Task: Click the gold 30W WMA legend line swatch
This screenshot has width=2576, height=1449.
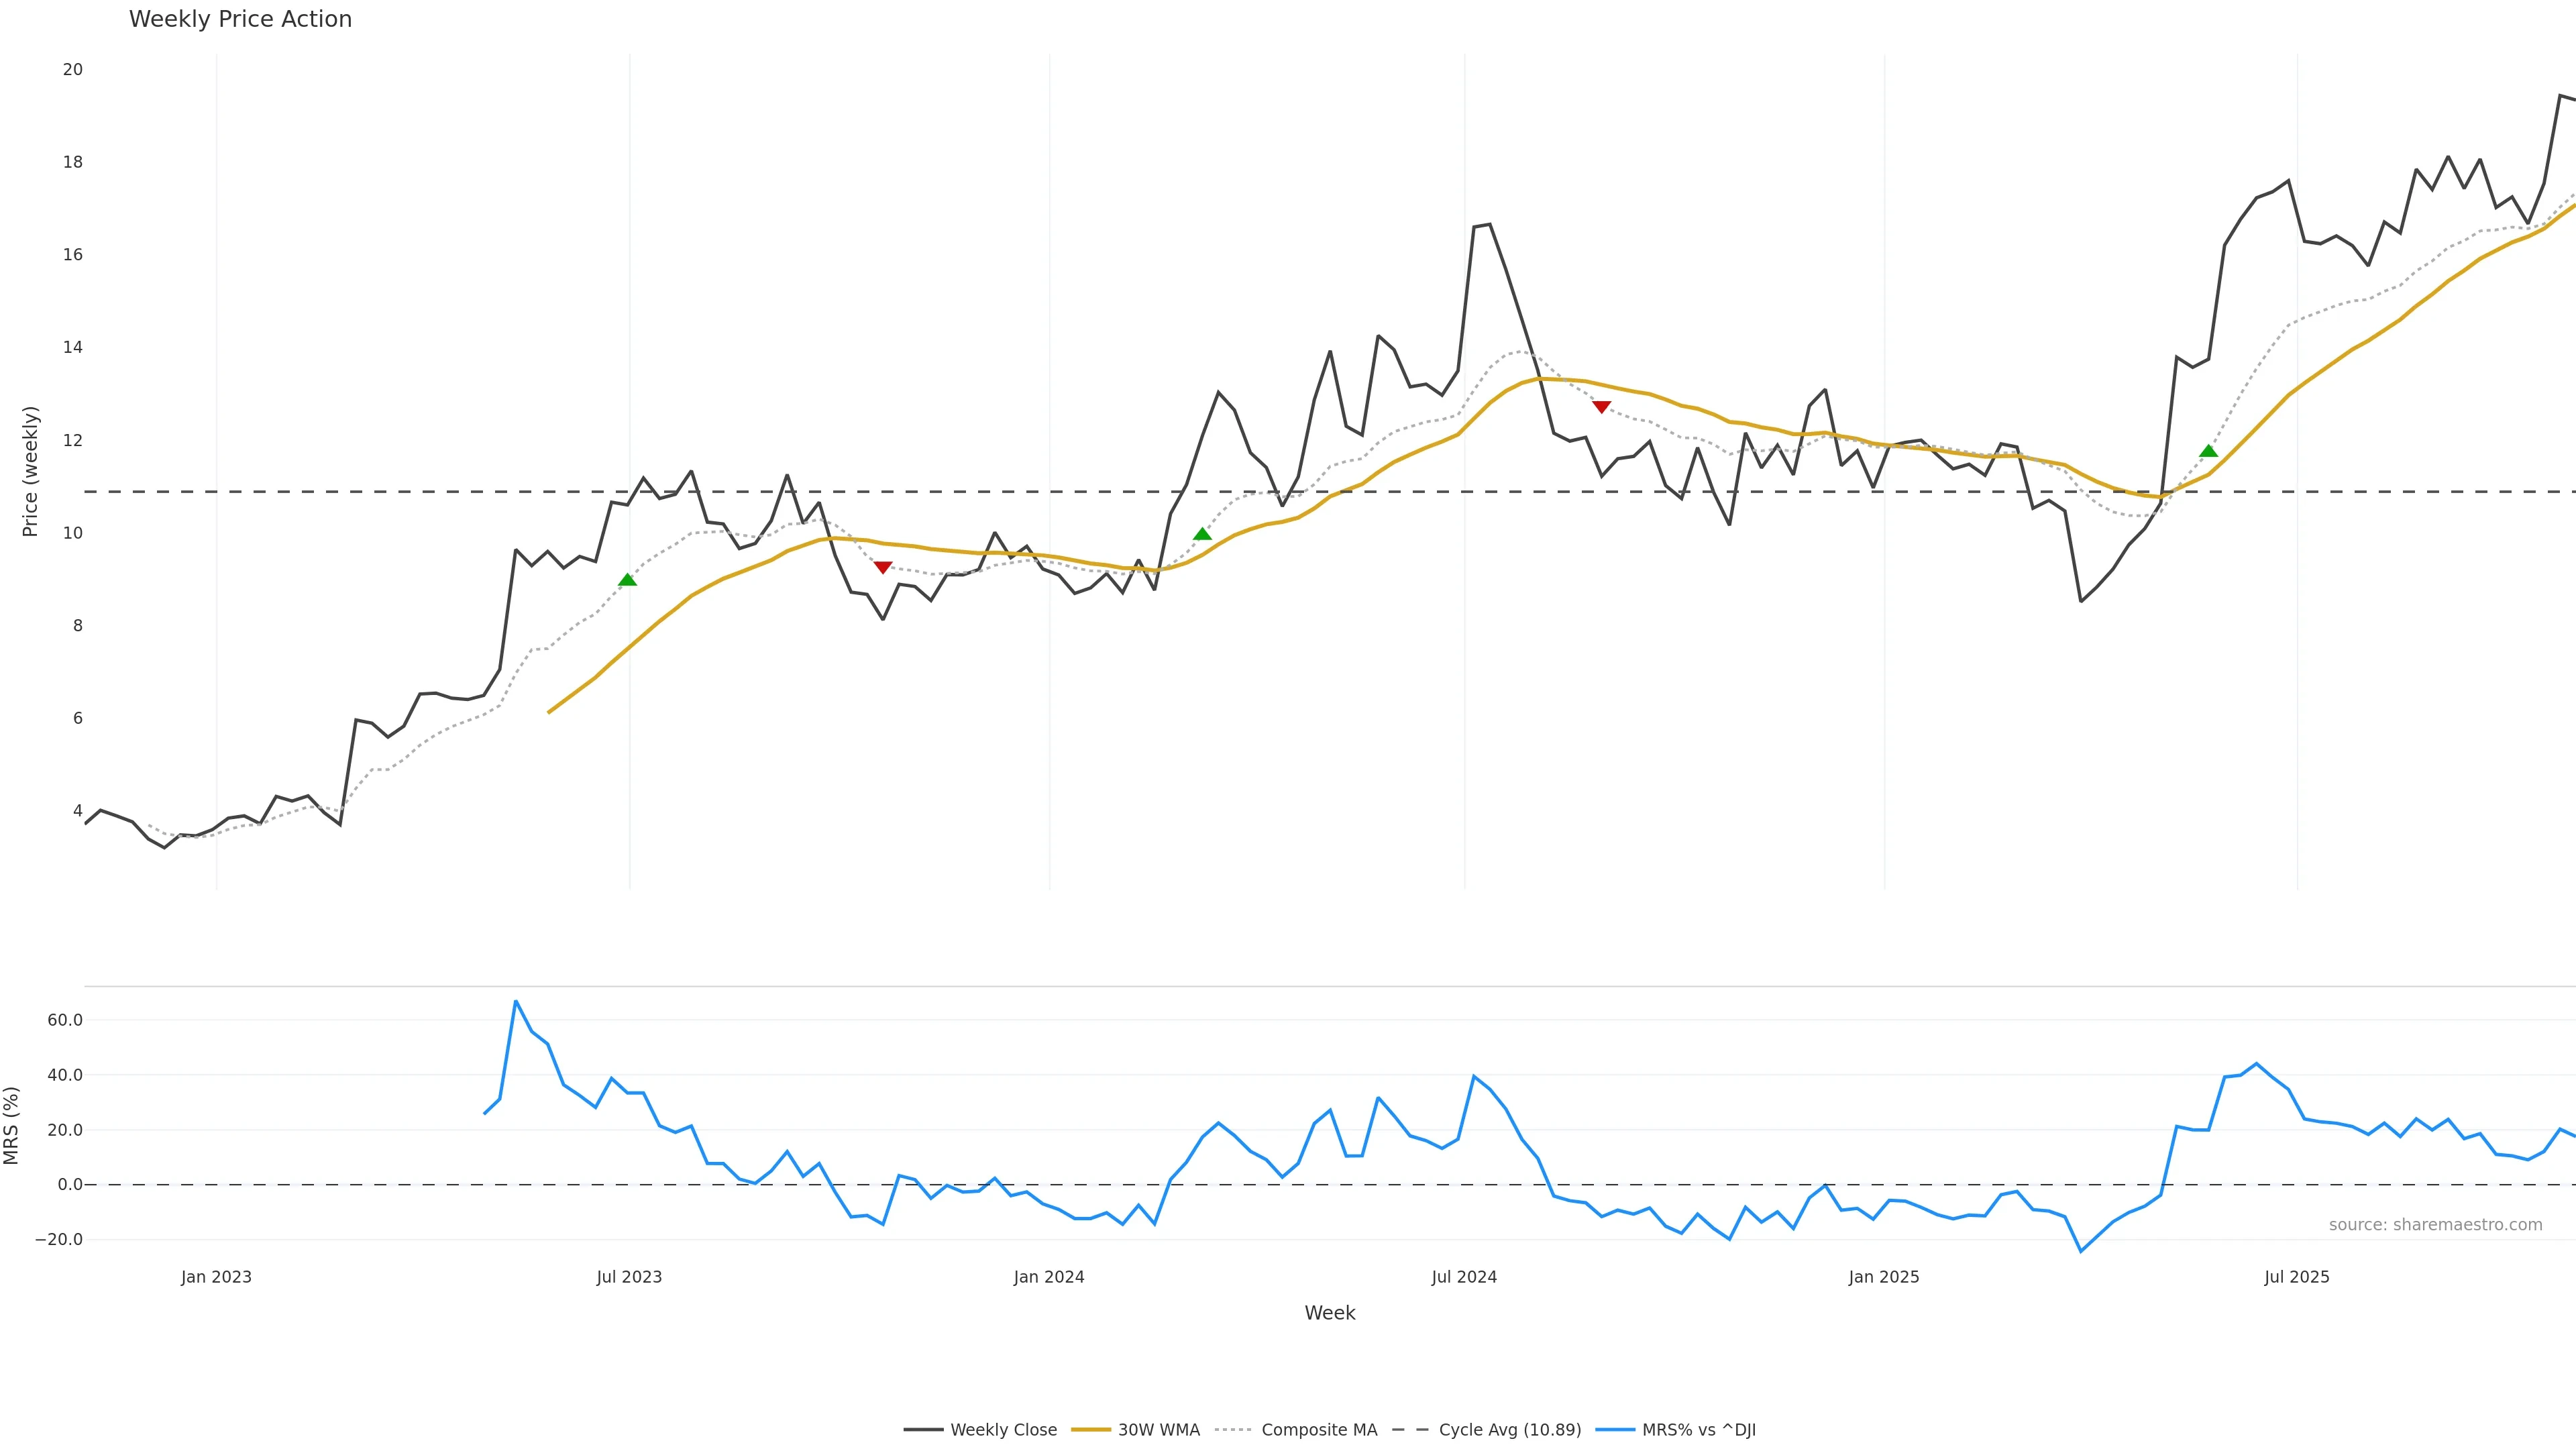Action: point(1091,1430)
